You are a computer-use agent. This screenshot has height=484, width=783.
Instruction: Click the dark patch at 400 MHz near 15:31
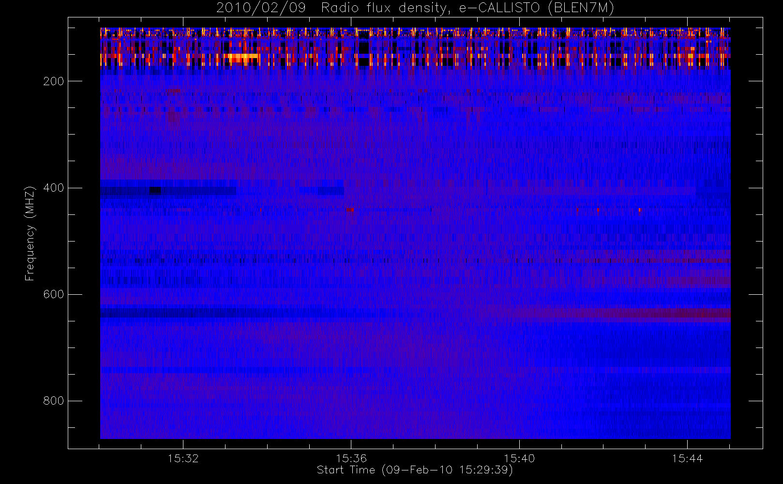pos(155,190)
